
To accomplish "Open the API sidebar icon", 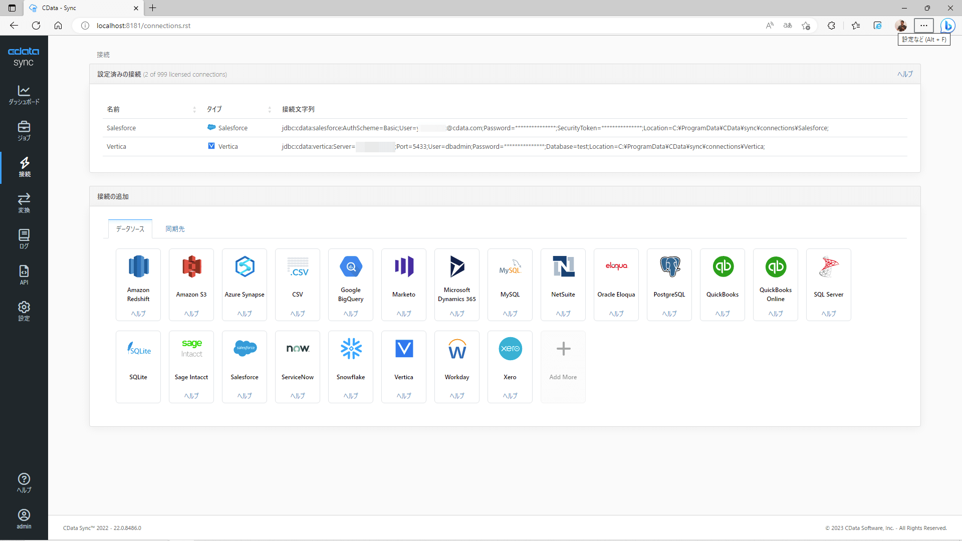I will click(24, 275).
